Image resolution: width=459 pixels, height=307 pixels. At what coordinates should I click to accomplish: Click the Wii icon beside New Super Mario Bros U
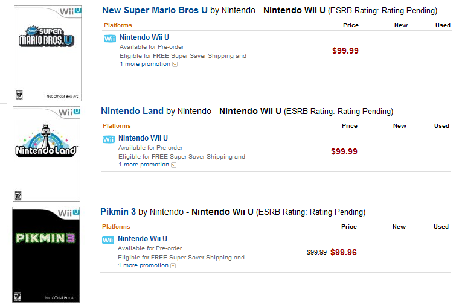(109, 39)
